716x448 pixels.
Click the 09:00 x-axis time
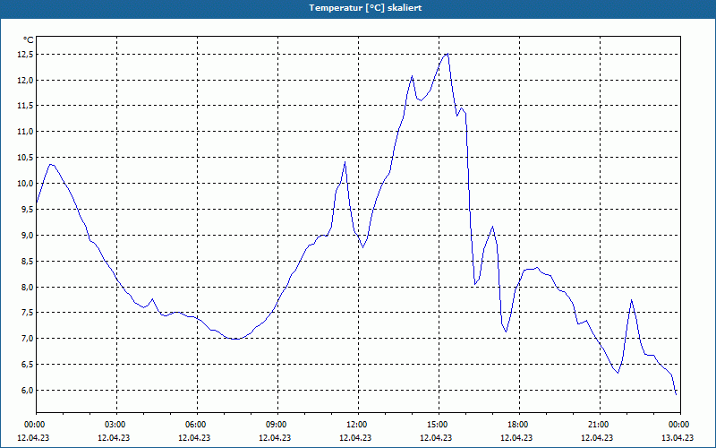click(277, 425)
